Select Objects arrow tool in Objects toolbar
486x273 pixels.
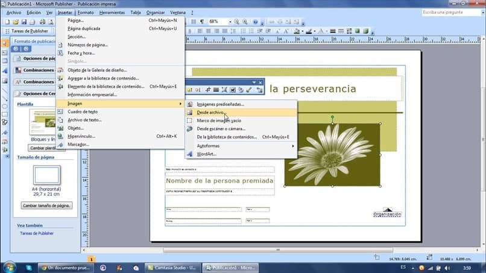point(5,43)
